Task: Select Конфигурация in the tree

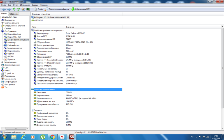Action: pos(11,82)
